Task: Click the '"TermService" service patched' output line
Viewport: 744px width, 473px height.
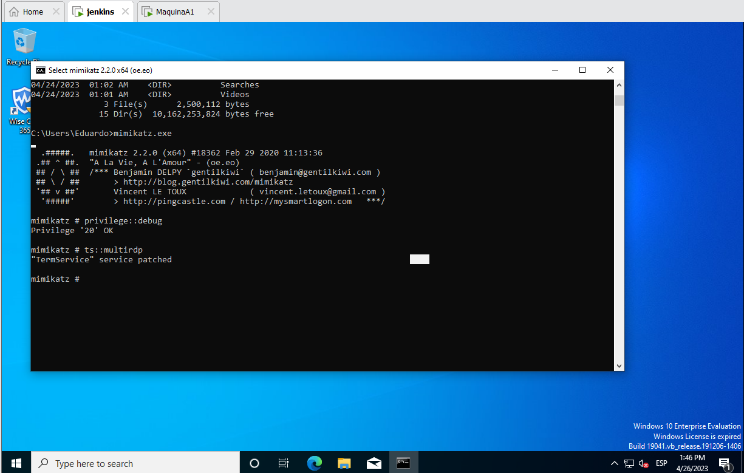Action: click(x=101, y=260)
